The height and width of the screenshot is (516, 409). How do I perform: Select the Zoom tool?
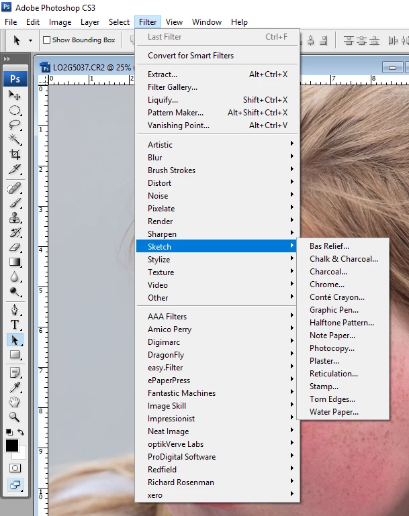[x=15, y=417]
